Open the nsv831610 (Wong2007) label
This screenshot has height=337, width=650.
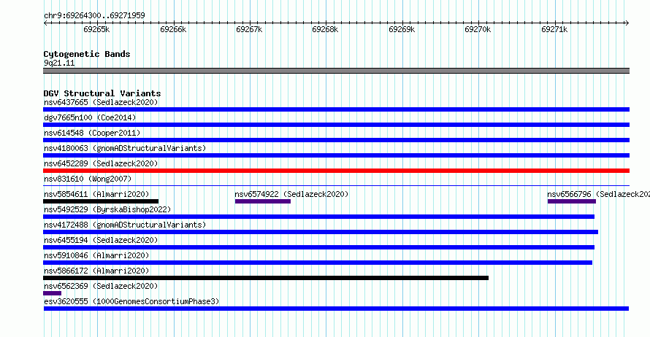[x=88, y=179]
